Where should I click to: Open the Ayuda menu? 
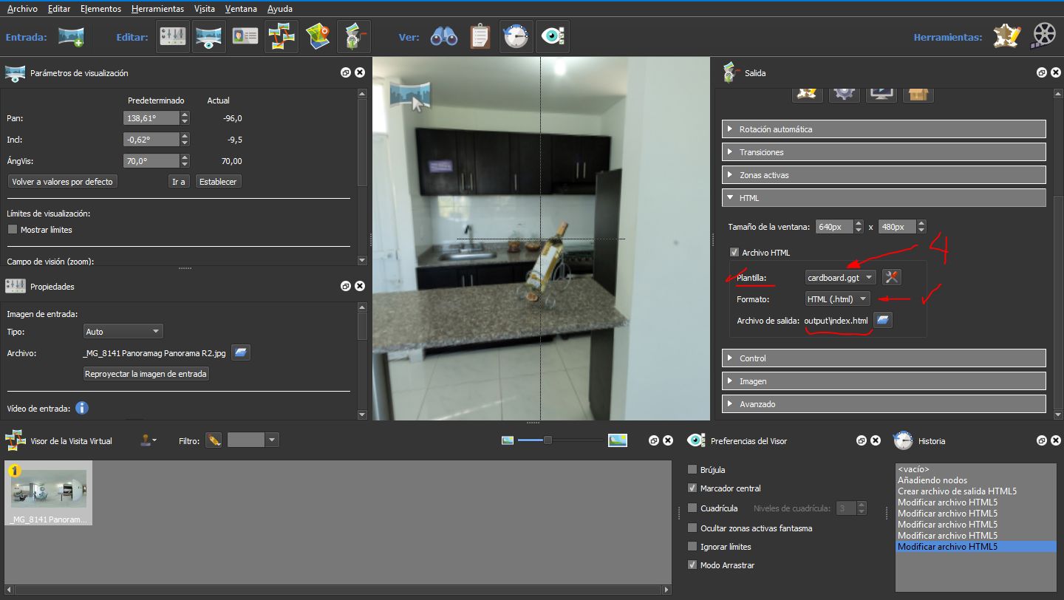coord(279,9)
